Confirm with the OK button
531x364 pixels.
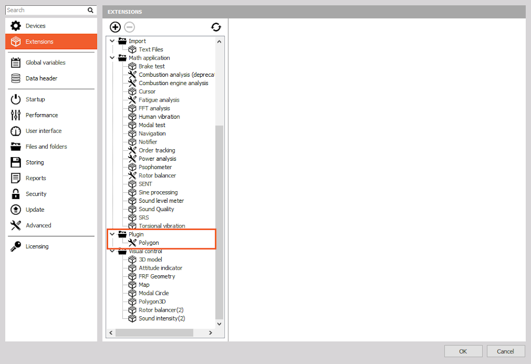coord(463,351)
